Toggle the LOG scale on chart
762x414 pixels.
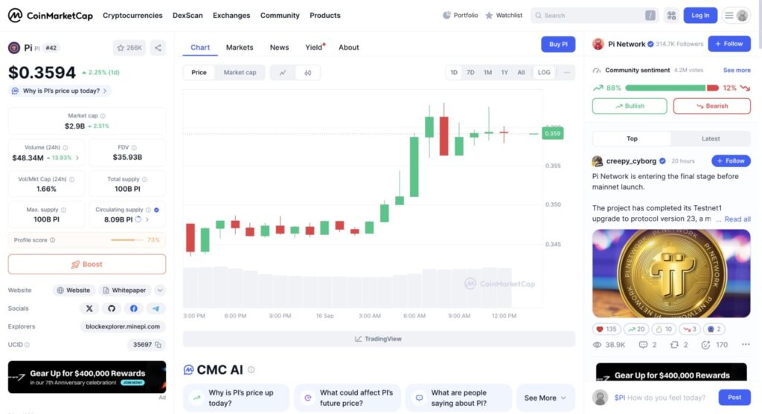point(544,73)
